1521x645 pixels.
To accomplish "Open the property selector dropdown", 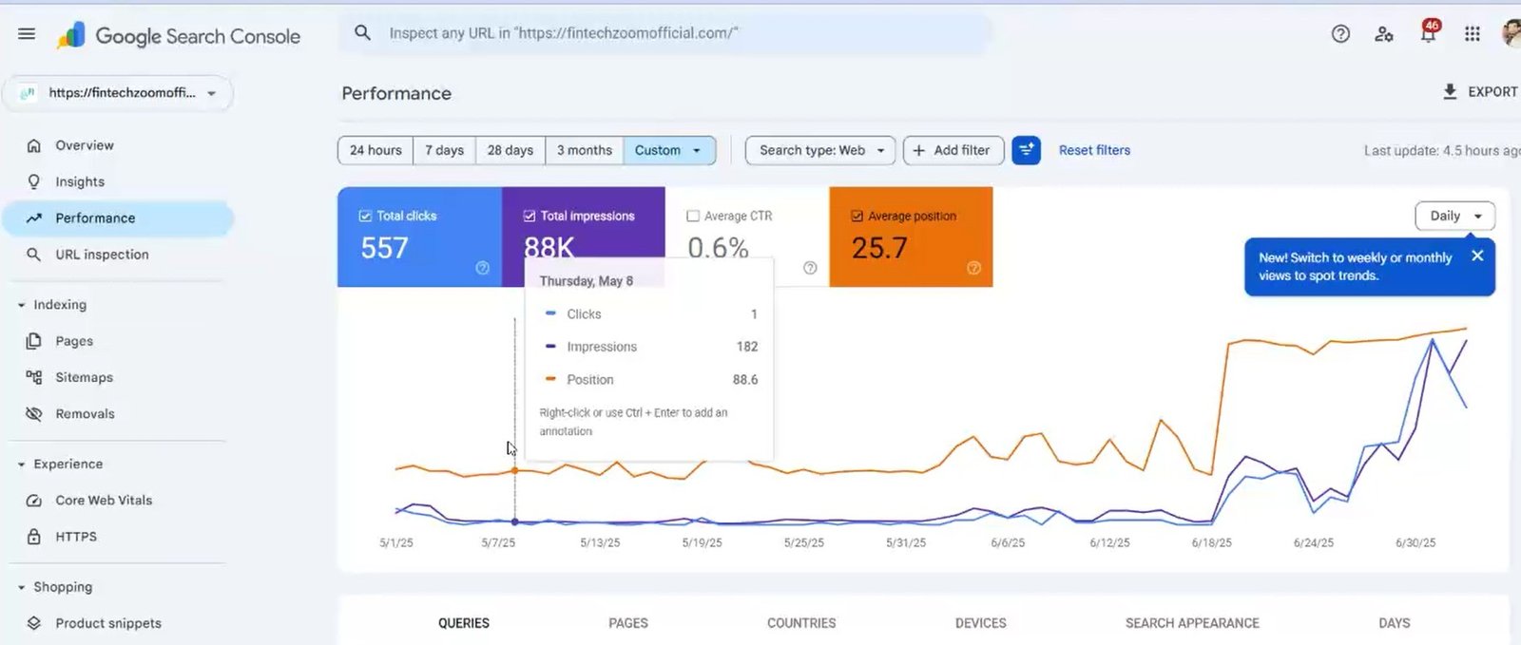I will [119, 93].
